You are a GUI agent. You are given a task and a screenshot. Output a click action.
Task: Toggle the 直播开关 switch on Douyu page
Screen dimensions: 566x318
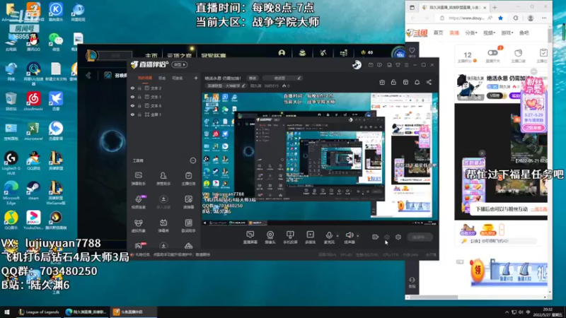point(492,53)
